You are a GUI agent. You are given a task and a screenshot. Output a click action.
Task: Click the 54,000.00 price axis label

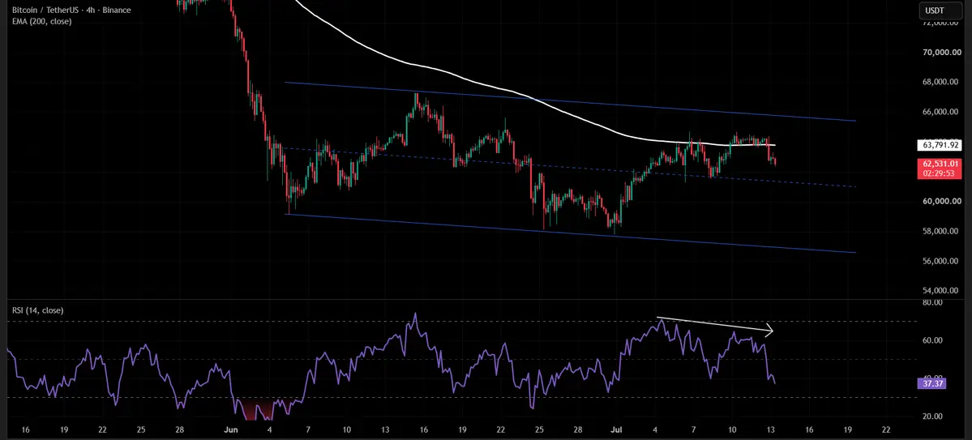[941, 291]
